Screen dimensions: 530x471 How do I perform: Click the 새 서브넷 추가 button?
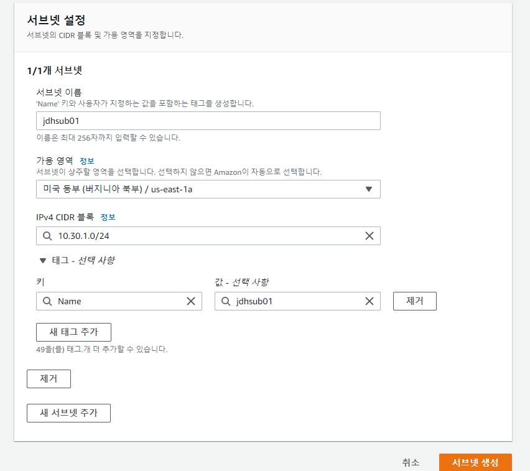click(68, 413)
